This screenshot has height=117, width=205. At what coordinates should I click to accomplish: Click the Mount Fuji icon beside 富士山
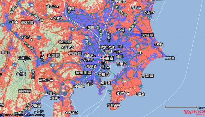(x=51, y=80)
